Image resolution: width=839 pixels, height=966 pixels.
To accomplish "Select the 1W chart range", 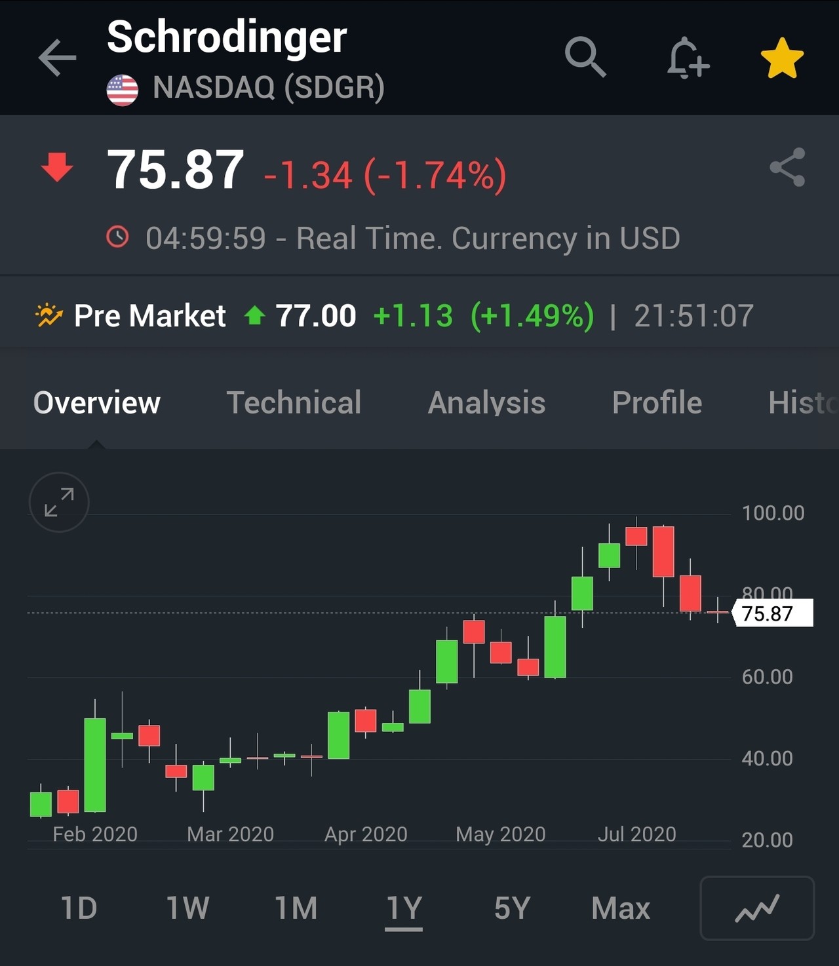I will click(187, 908).
